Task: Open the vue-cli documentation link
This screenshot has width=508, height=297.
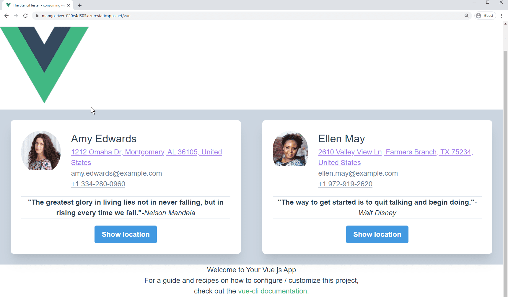Action: click(272, 291)
